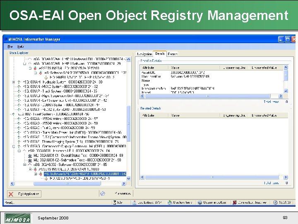Select the Details tab
The image size is (298, 224).
(x=160, y=54)
